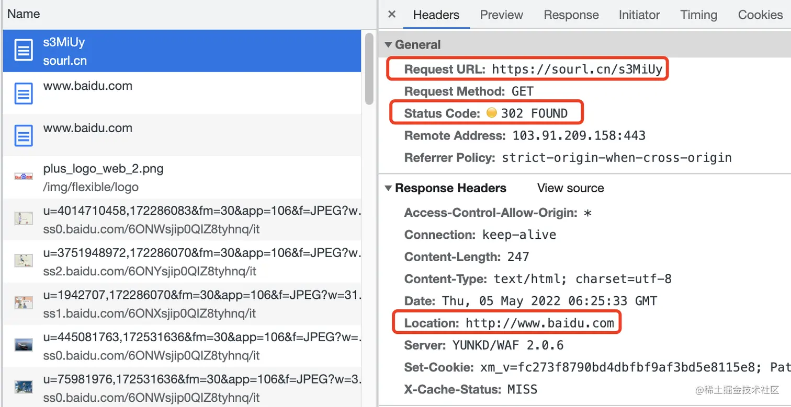Image resolution: width=791 pixels, height=407 pixels.
Task: Click the yellow status indicator dot
Action: click(x=491, y=113)
